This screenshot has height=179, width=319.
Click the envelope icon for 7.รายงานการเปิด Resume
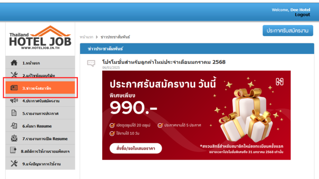click(x=14, y=138)
